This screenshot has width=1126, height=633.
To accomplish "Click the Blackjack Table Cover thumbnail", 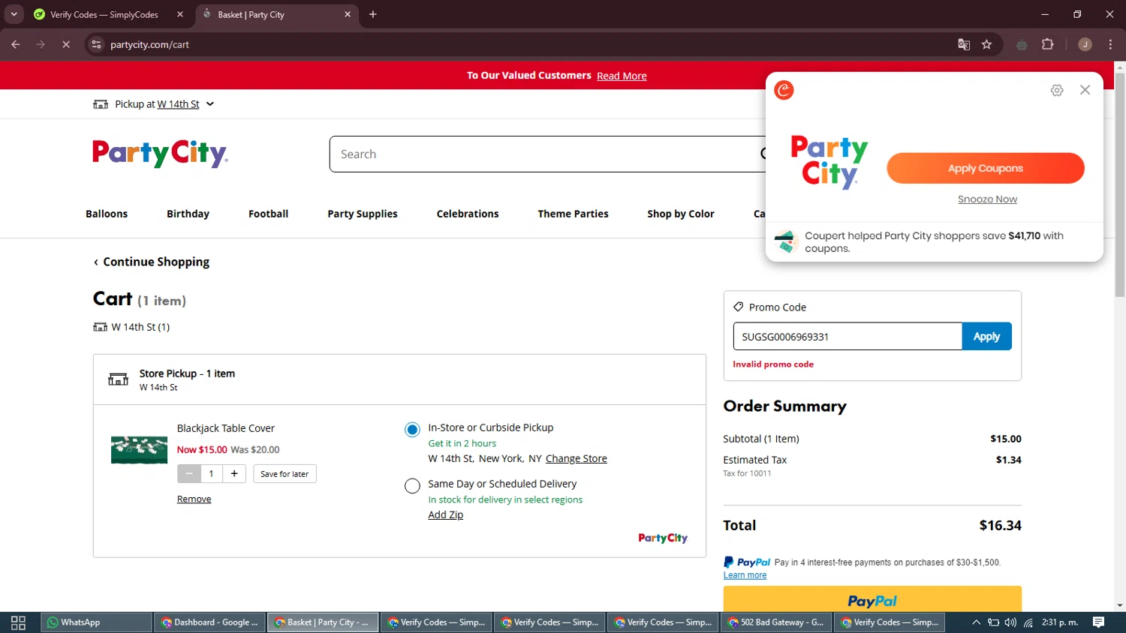I will pyautogui.click(x=140, y=450).
